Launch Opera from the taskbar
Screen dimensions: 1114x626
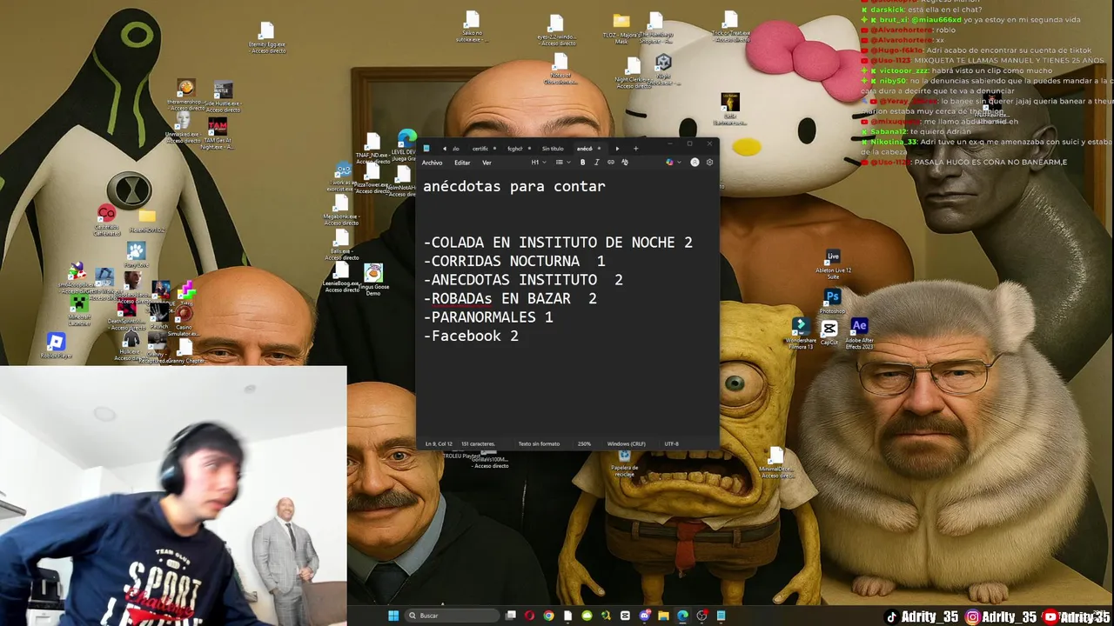tap(529, 616)
